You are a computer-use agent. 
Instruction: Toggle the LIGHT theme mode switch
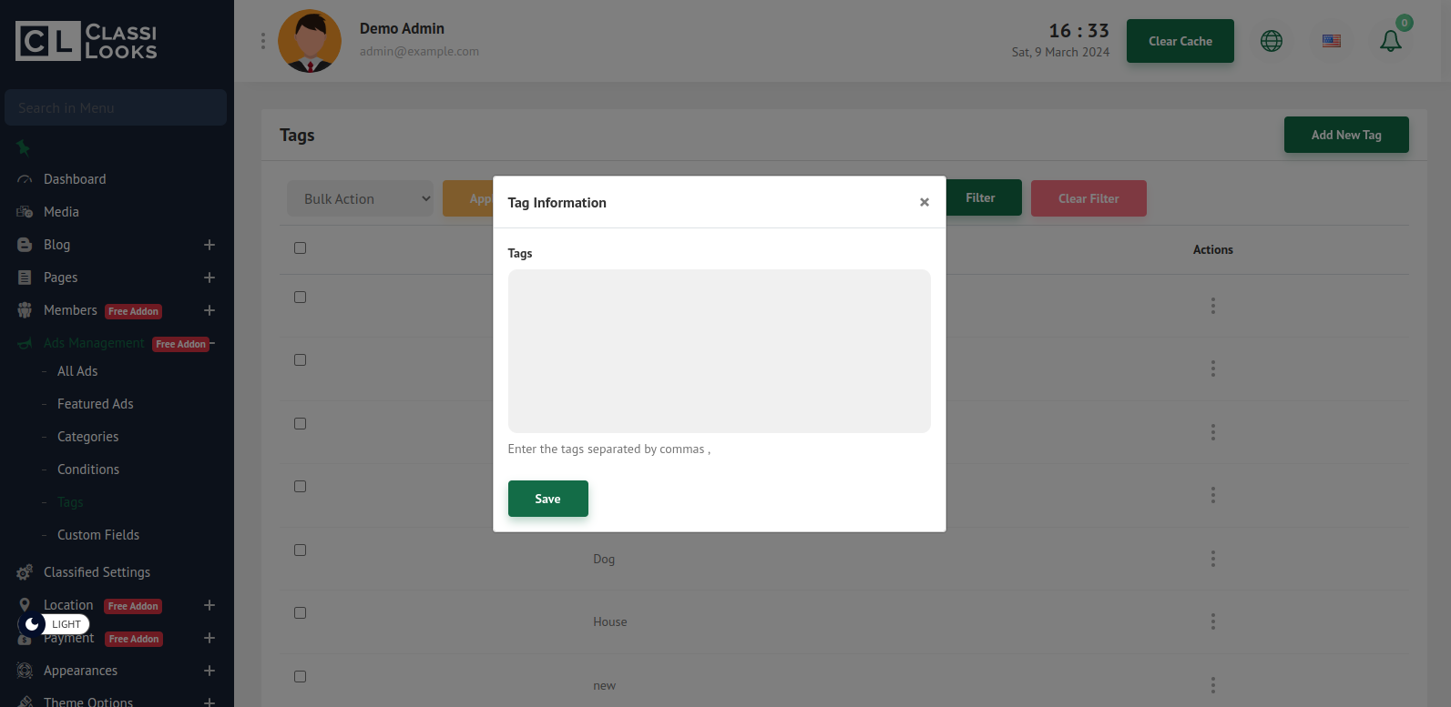click(54, 624)
